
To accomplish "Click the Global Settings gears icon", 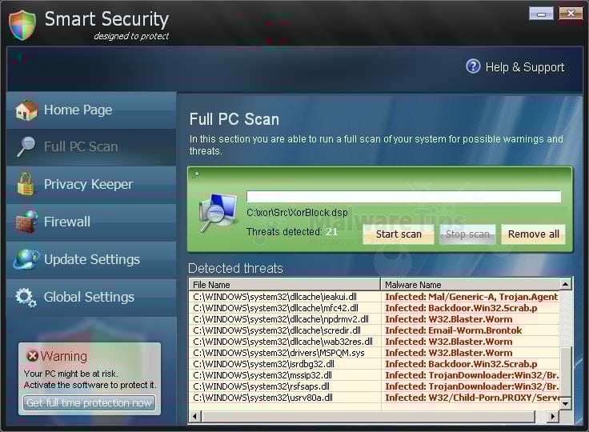I will [x=26, y=297].
